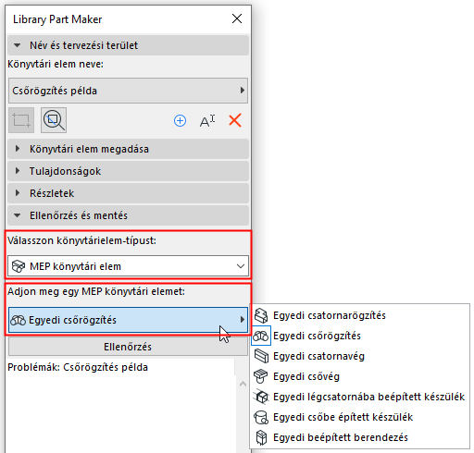
Task: Click the rename text cursor icon
Action: pos(207,121)
